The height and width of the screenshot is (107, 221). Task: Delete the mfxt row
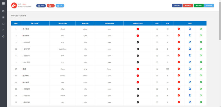tap(201, 82)
